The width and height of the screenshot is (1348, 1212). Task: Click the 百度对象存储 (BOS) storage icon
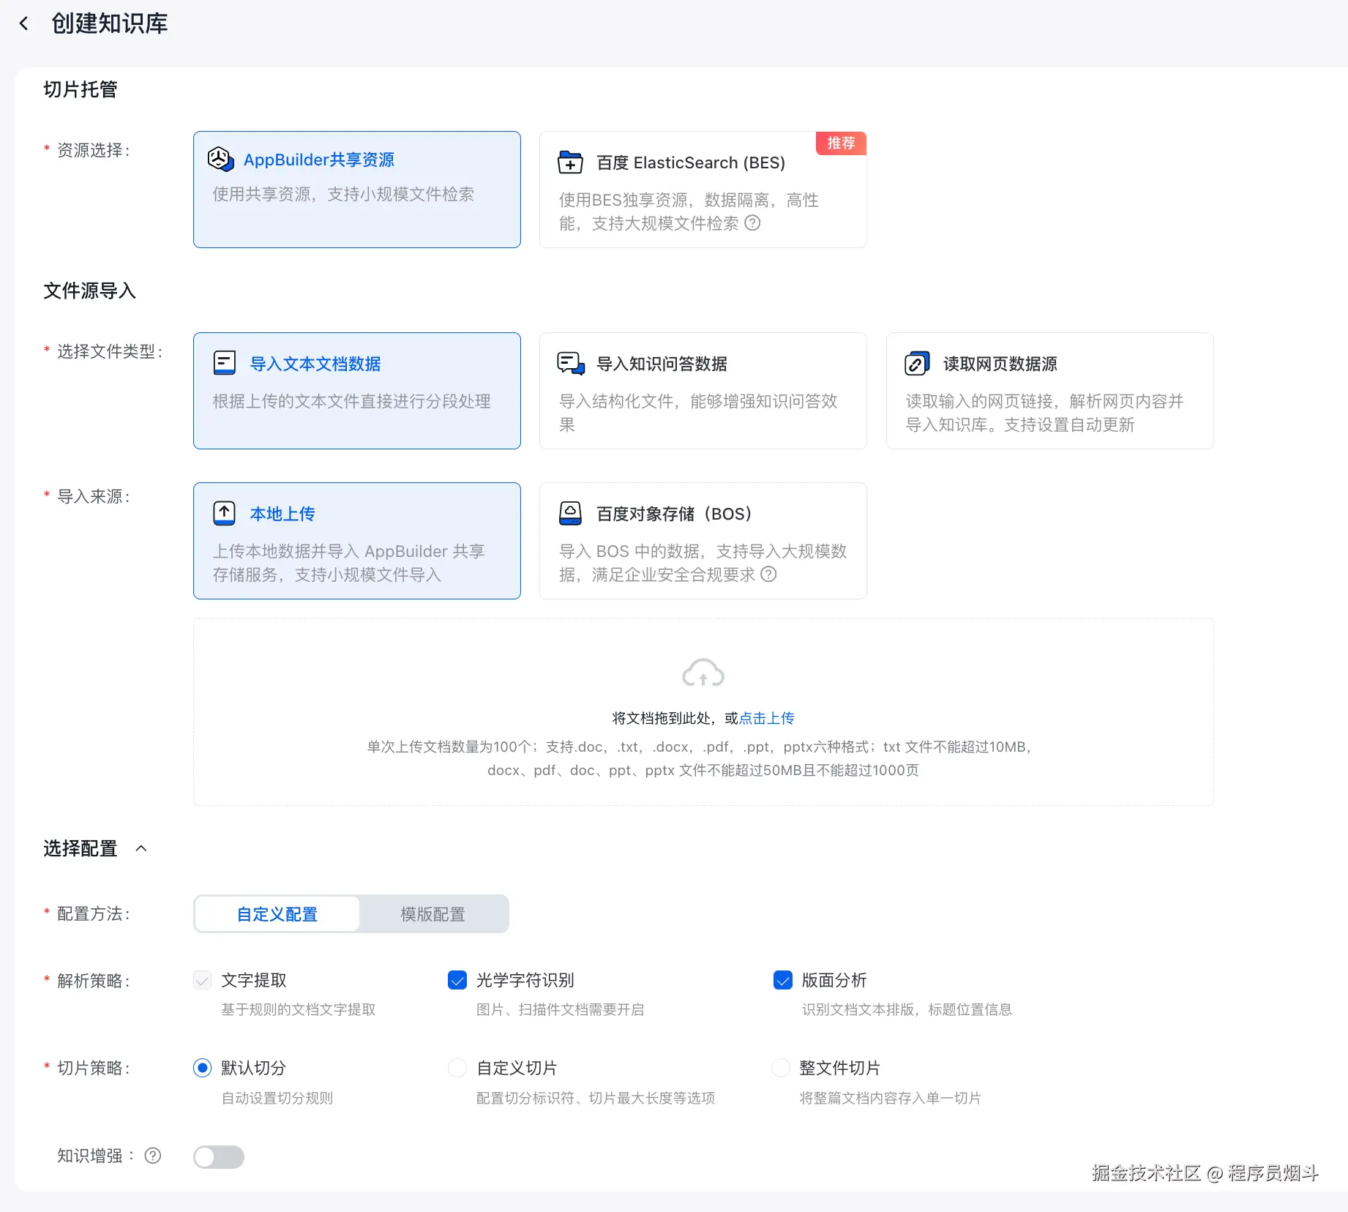coord(570,513)
